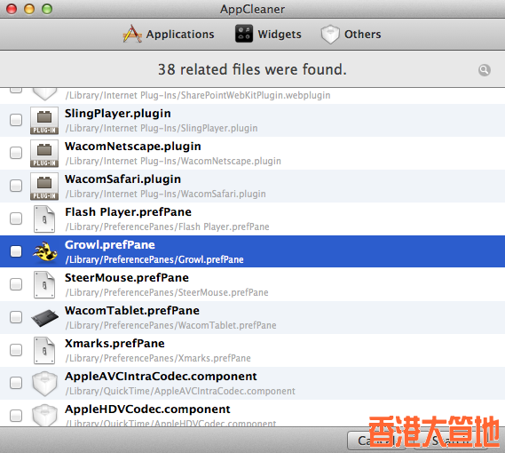Tick the WacomTablet.prefPane checkbox

click(16, 317)
